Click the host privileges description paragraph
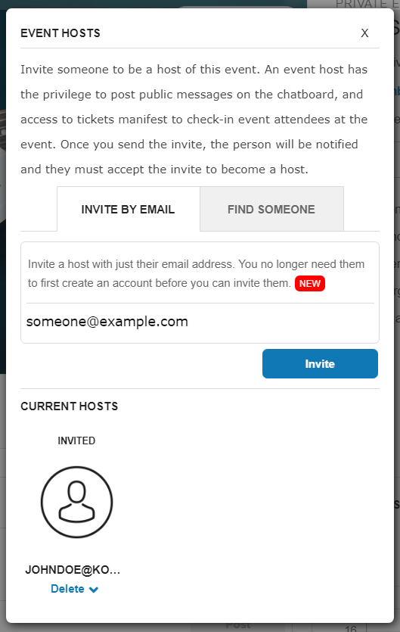Screen dimensions: 400x632 coord(194,120)
